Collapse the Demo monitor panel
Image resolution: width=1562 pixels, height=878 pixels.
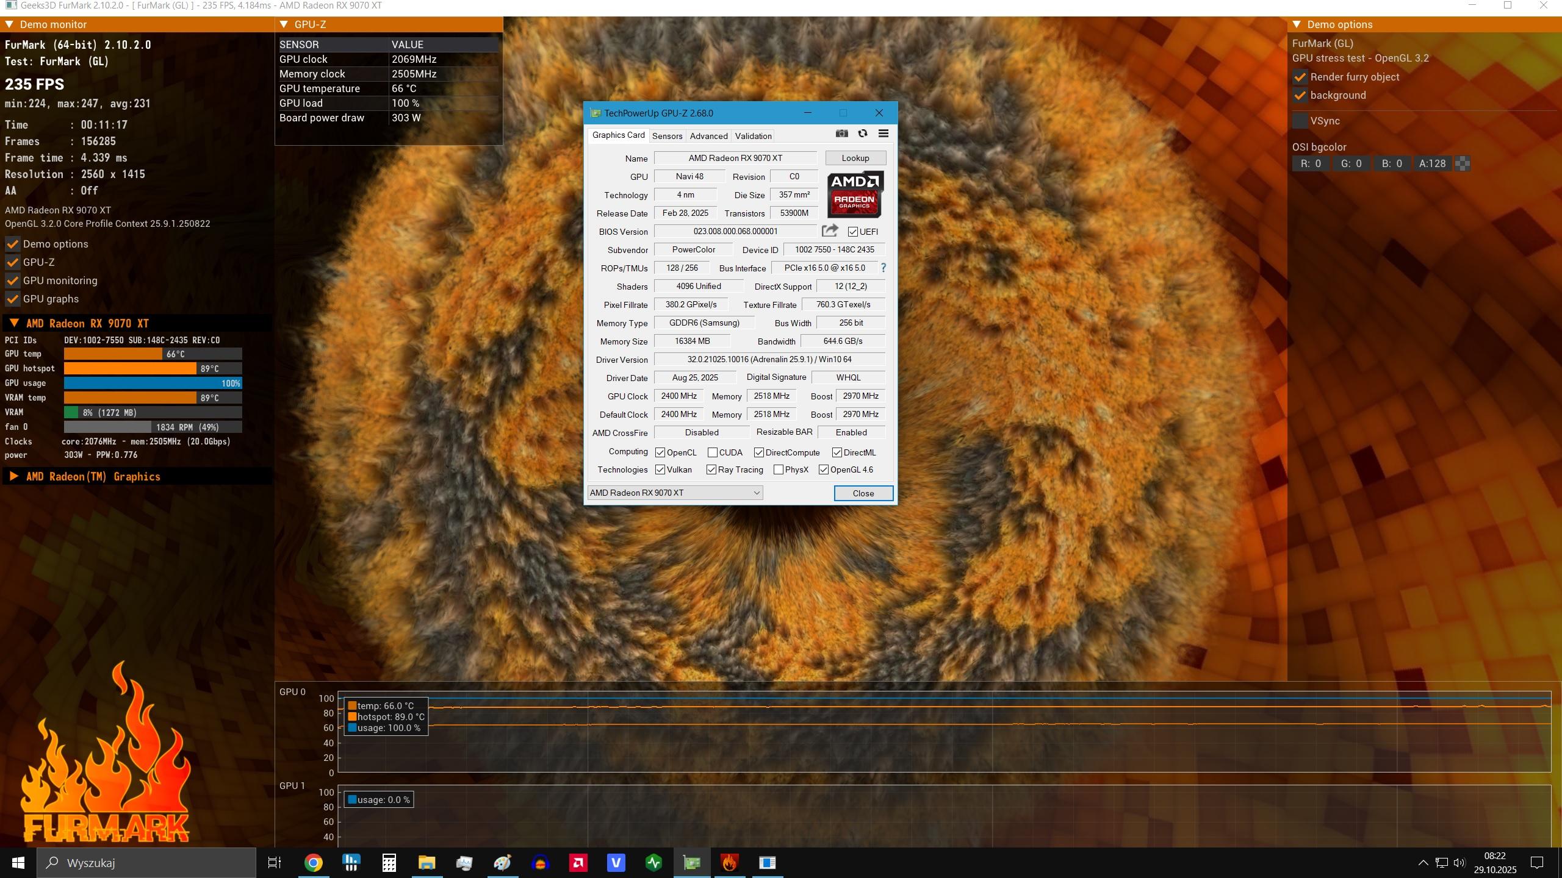click(9, 24)
